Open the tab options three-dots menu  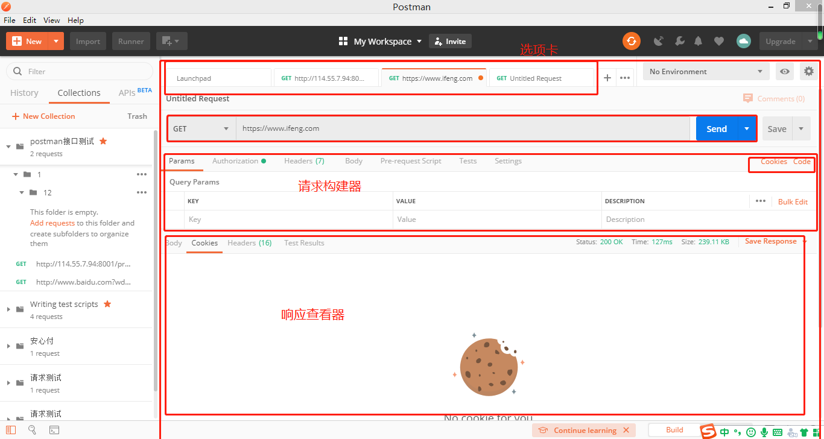(x=625, y=78)
